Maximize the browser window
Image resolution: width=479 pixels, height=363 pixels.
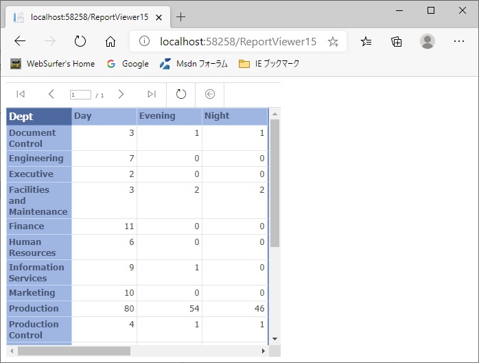pos(431,10)
